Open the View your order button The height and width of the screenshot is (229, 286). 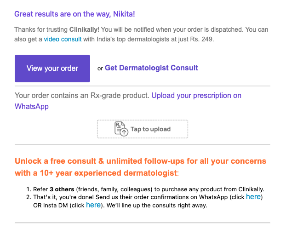pos(52,69)
